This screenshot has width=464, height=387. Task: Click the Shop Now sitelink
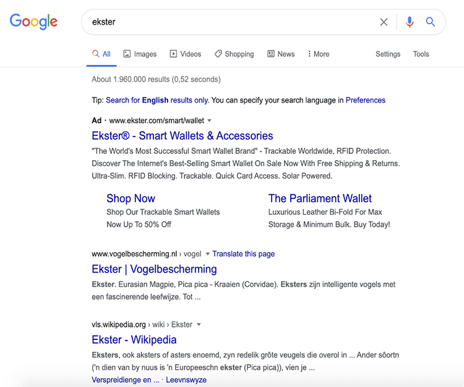tap(131, 198)
